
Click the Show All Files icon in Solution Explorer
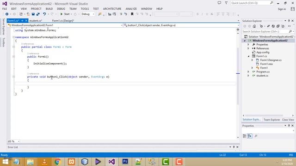coord(283,26)
